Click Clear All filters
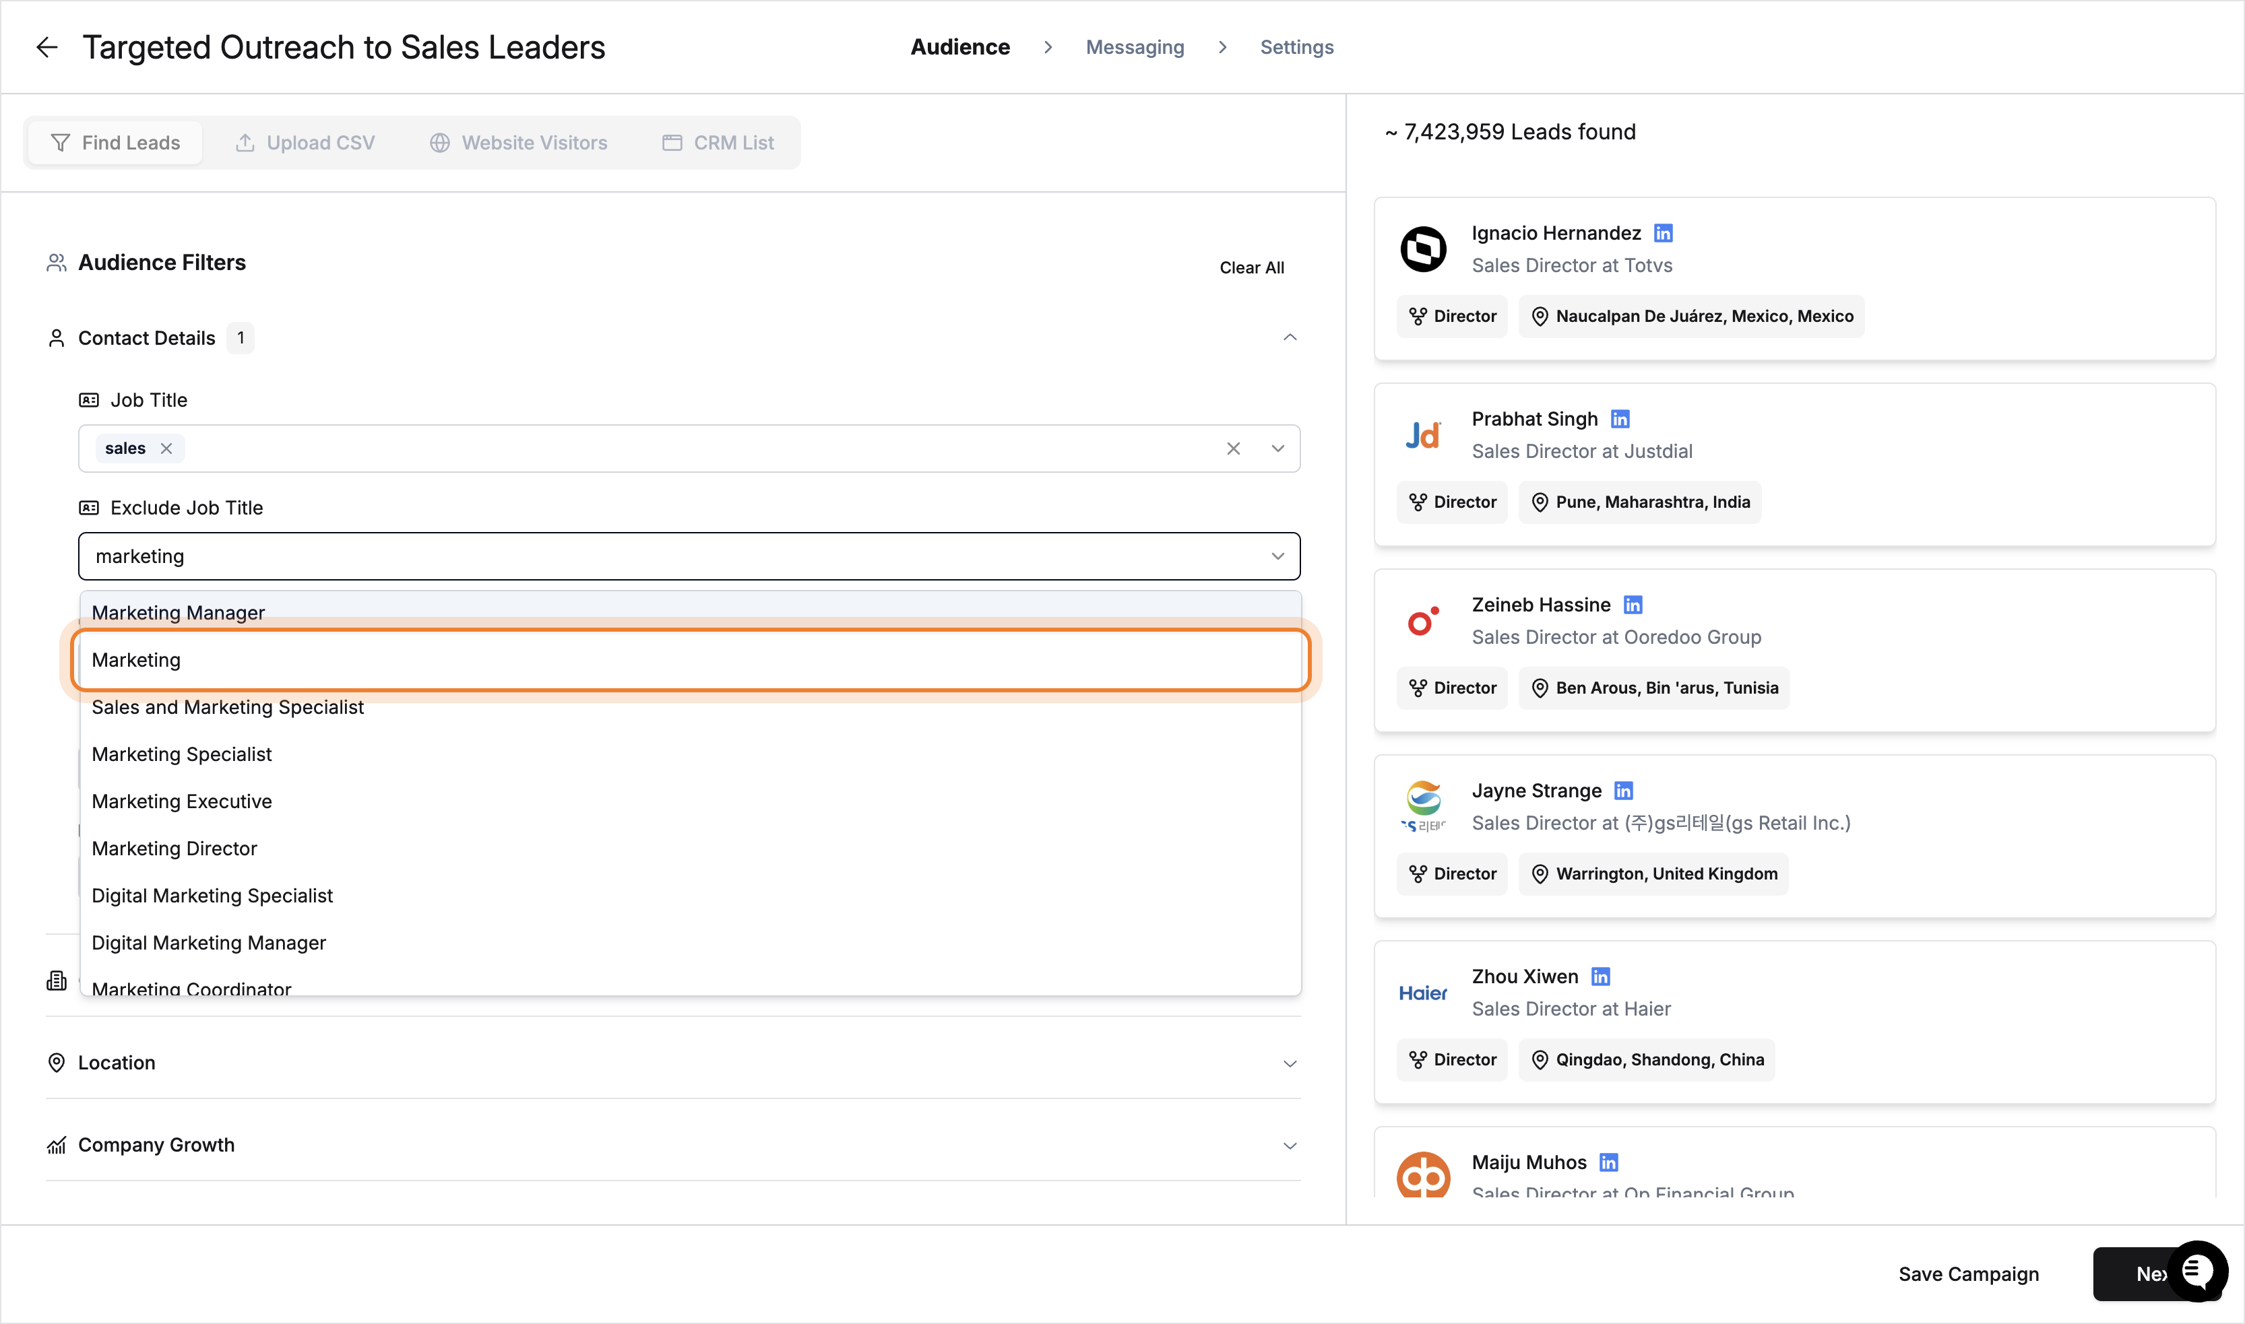The height and width of the screenshot is (1324, 2245). click(1251, 267)
